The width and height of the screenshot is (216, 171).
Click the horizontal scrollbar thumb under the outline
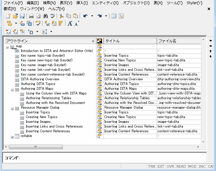[36, 147]
